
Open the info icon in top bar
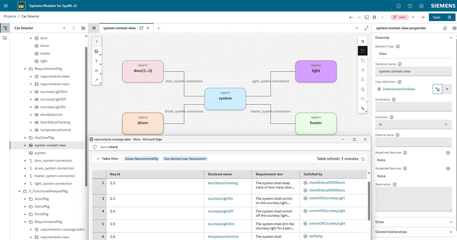399,6
